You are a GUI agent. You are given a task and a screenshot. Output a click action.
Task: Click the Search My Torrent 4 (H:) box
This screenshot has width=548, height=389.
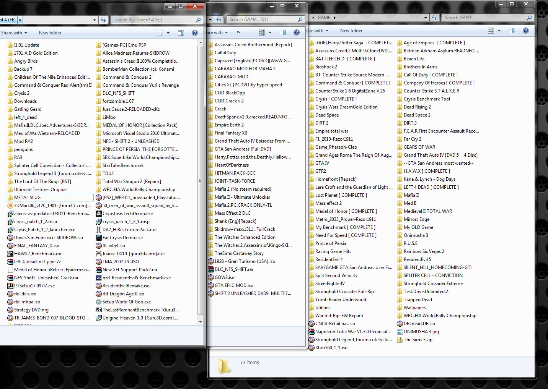pos(157,20)
